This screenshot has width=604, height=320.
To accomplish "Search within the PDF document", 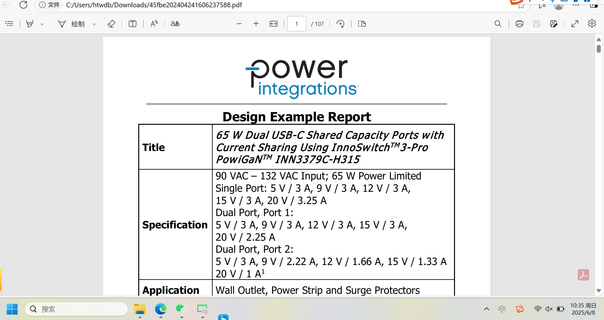I will tap(498, 24).
